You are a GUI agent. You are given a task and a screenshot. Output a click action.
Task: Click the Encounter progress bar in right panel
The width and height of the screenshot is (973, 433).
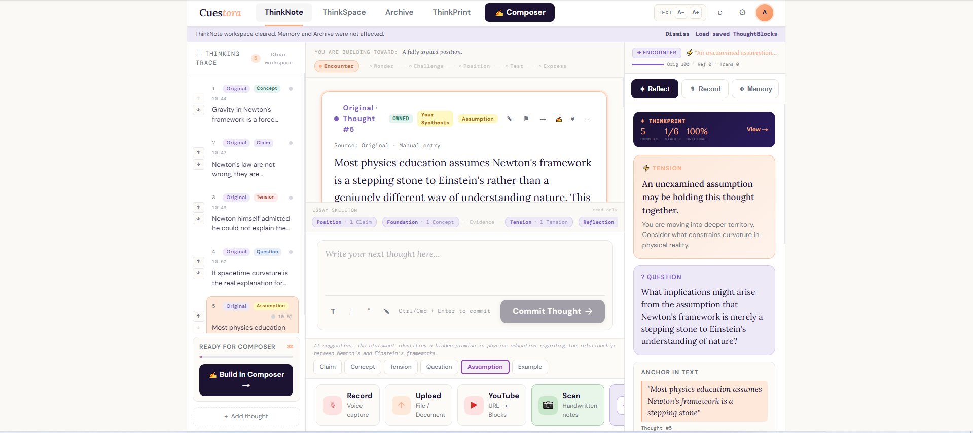[648, 64]
